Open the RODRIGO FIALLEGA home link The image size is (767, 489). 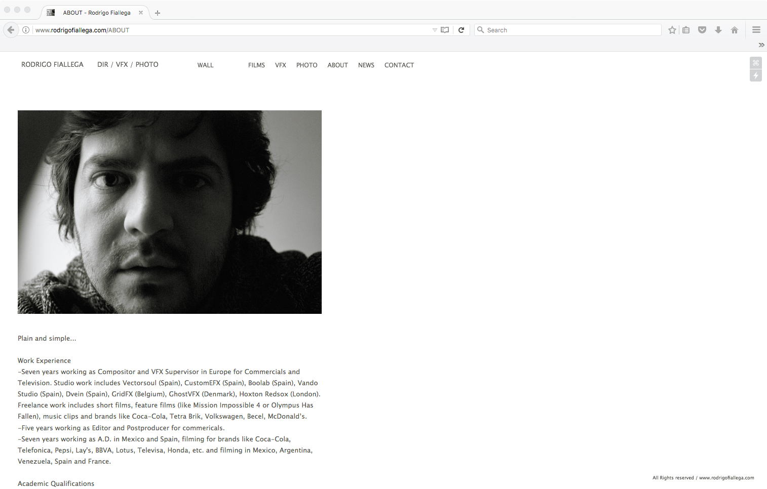point(52,65)
